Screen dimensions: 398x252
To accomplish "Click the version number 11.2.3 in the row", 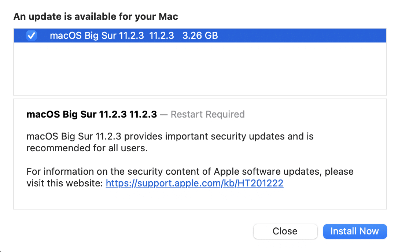I will (x=162, y=36).
